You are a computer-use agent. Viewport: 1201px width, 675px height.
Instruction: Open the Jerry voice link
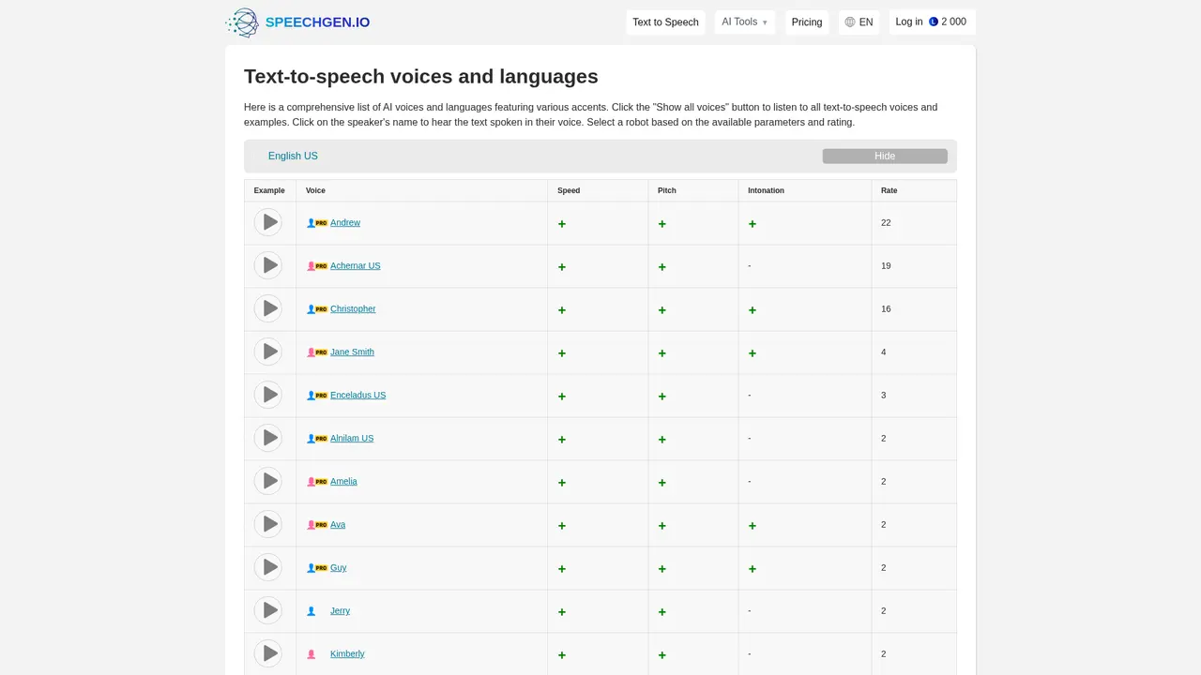[x=340, y=611]
